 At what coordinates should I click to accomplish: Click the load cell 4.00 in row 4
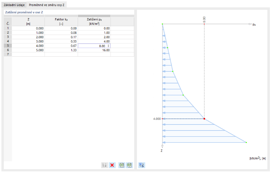coord(94,41)
